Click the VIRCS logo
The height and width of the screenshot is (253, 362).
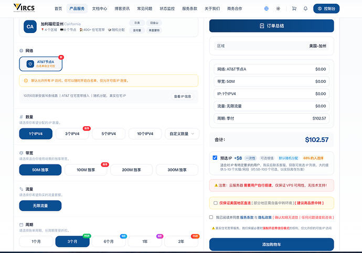coord(24,8)
